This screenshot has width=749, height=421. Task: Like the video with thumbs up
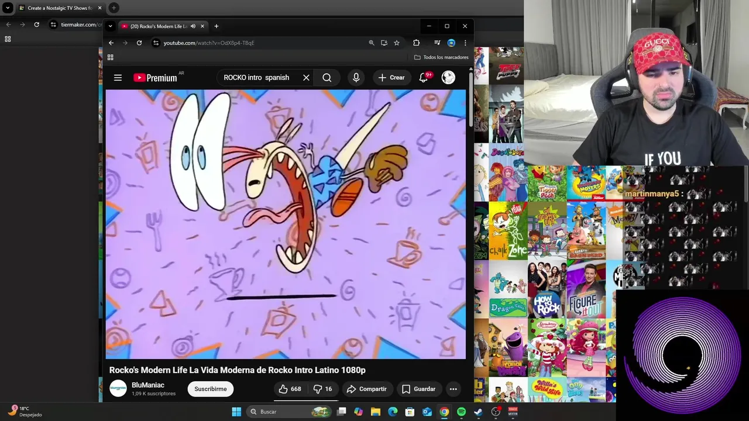tap(290, 389)
